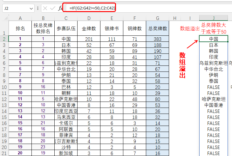Select cell E3 with value 67

click(x=112, y=45)
